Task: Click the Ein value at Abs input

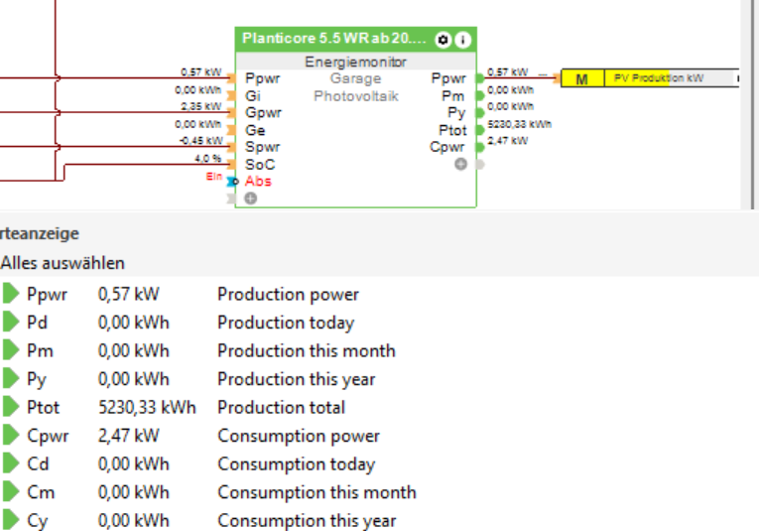Action: (x=213, y=177)
